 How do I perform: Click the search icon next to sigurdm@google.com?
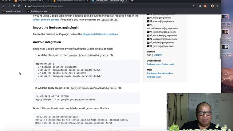[151, 32]
